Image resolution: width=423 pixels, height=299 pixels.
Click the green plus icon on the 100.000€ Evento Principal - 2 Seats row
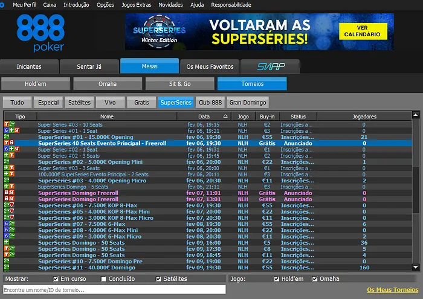6,174
